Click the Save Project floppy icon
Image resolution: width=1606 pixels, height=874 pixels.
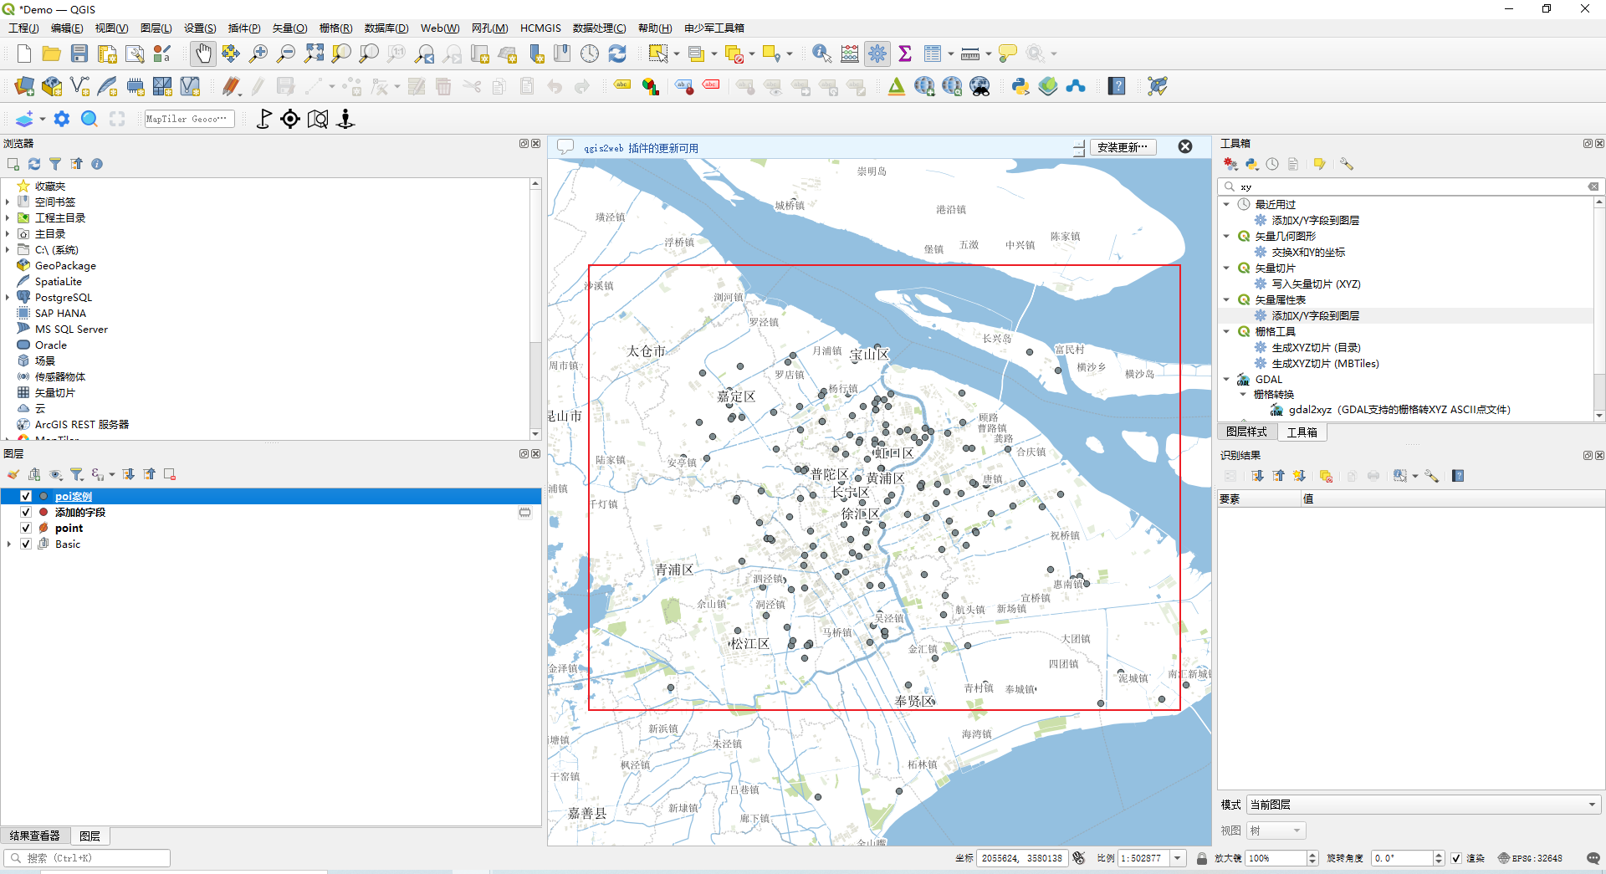[x=79, y=54]
